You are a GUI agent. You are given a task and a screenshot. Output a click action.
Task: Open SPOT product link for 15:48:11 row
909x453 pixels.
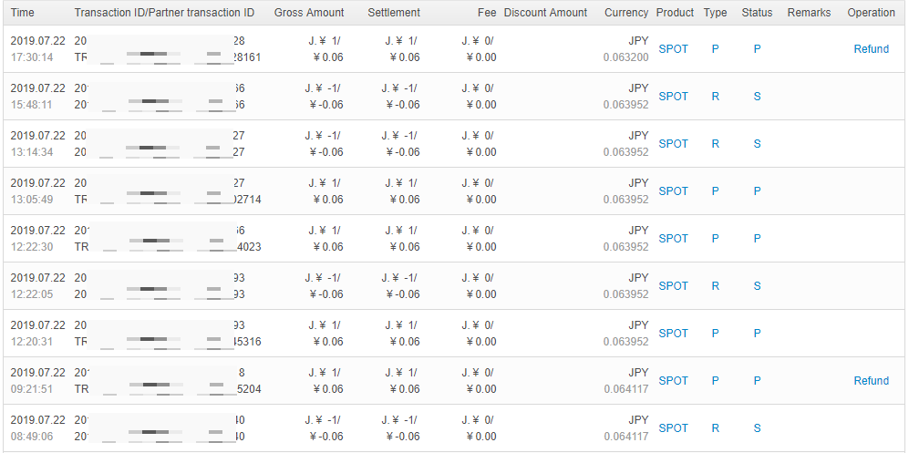pyautogui.click(x=673, y=97)
